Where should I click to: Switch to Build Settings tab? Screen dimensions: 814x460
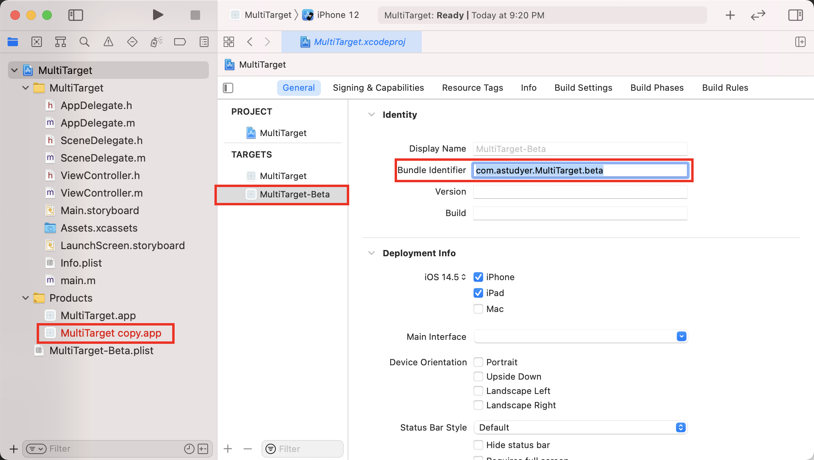tap(583, 88)
